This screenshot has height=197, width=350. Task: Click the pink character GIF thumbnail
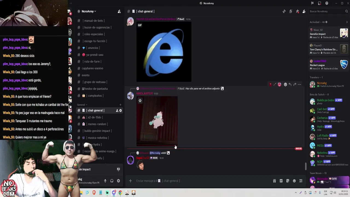pos(157,121)
